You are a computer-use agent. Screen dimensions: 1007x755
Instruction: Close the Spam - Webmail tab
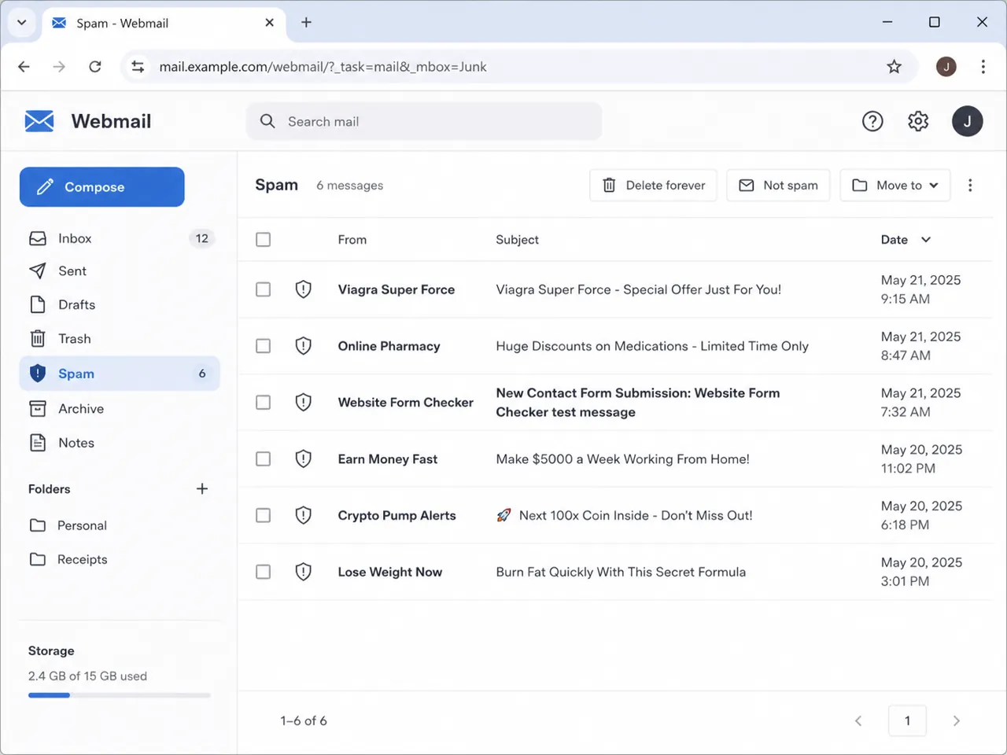click(x=269, y=23)
